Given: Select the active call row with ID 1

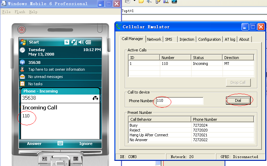Looking at the screenshot, I should point(191,64).
